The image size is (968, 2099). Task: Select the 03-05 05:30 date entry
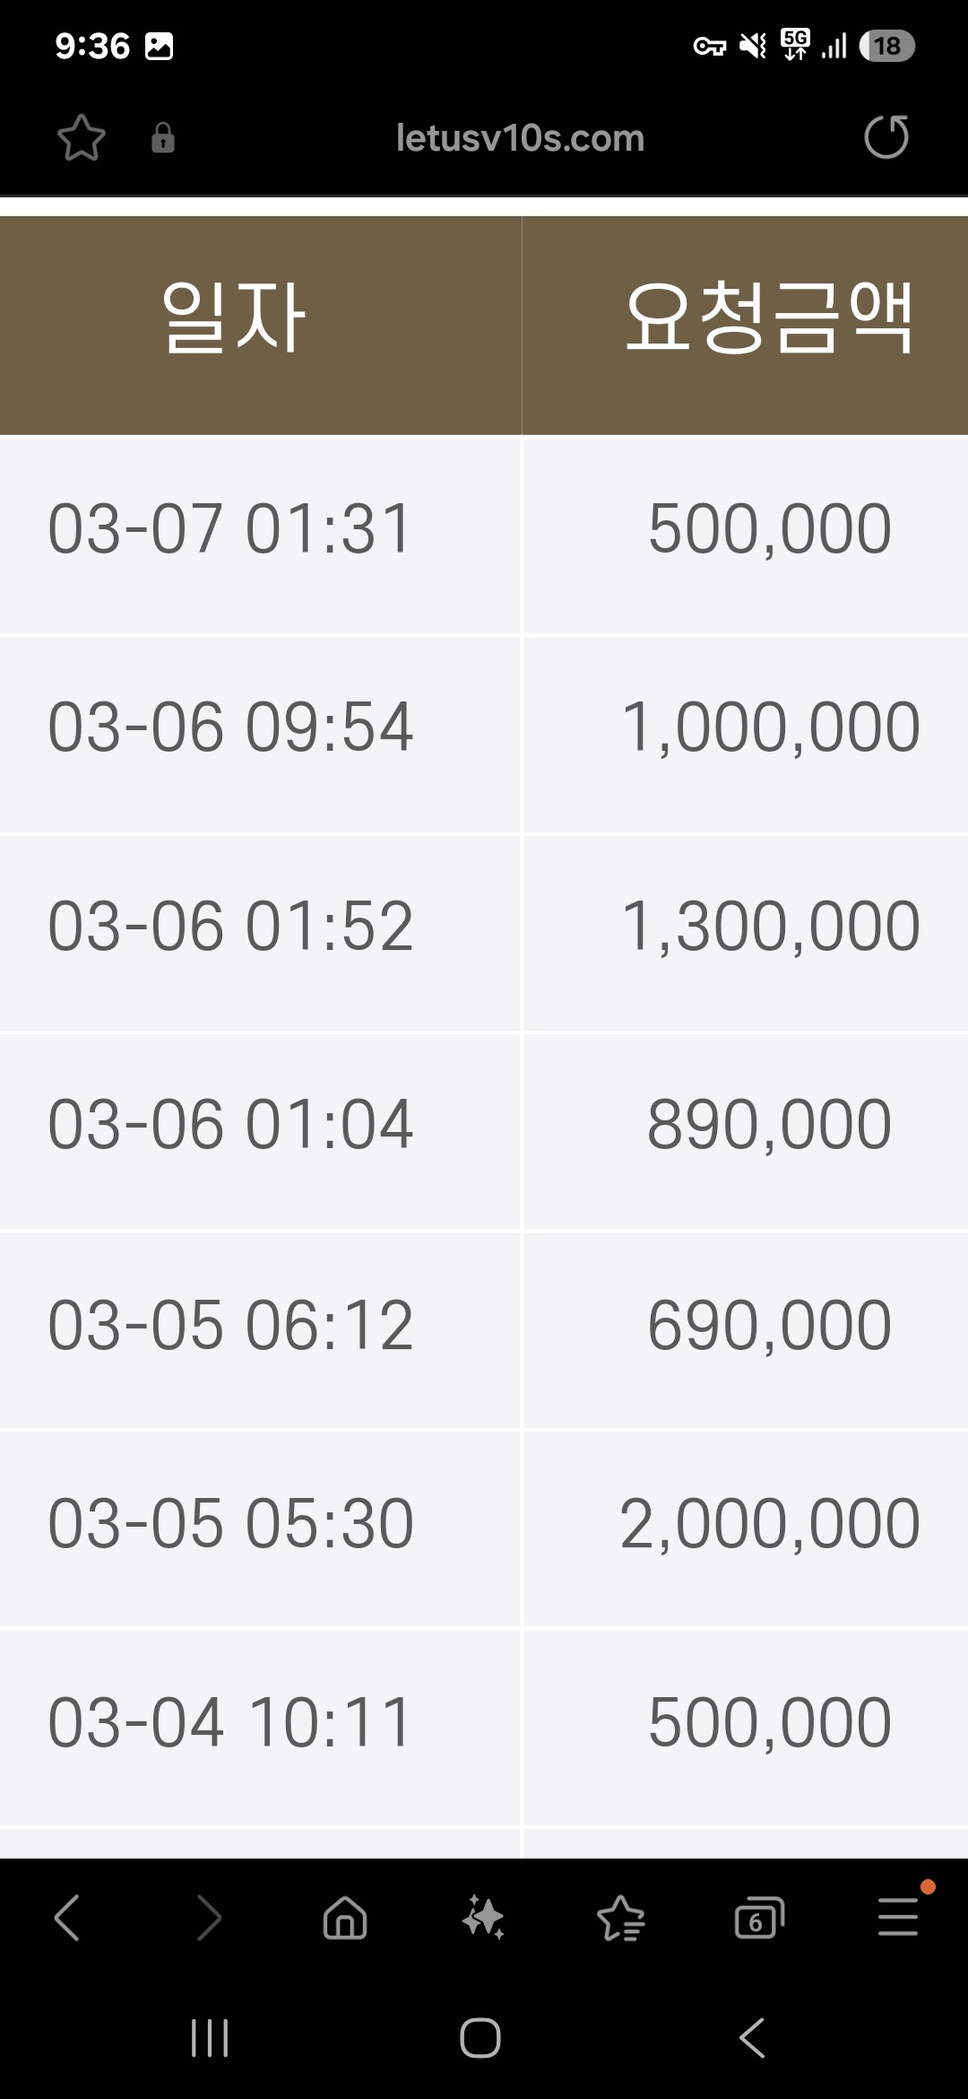tap(230, 1523)
